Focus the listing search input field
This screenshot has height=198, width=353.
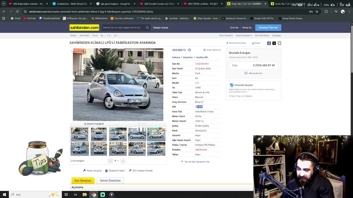point(123,28)
